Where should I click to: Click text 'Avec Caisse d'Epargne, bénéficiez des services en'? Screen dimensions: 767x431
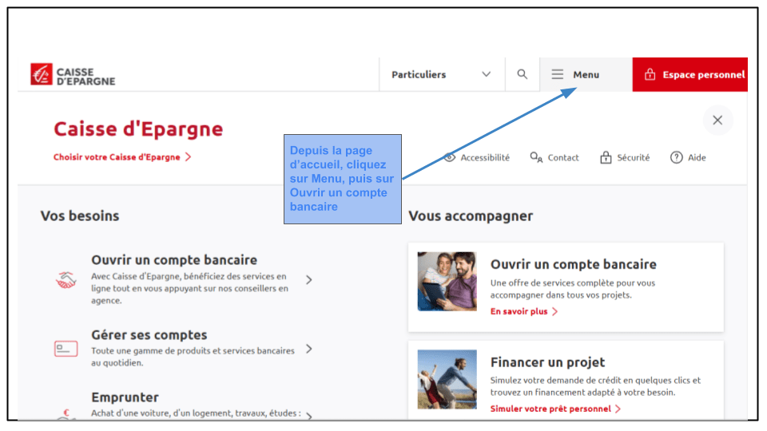tap(189, 277)
